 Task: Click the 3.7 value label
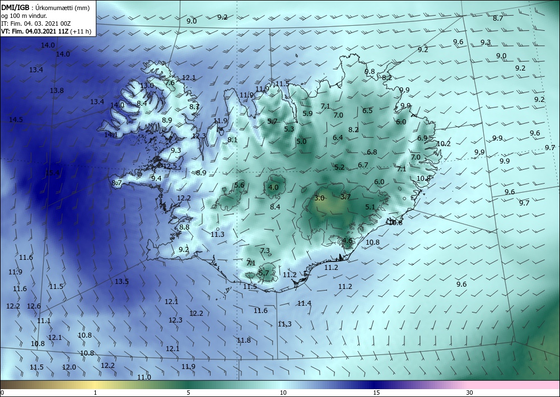pos(346,197)
